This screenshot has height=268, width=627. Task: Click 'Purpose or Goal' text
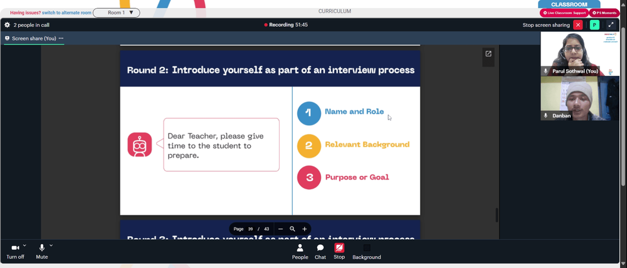click(357, 177)
